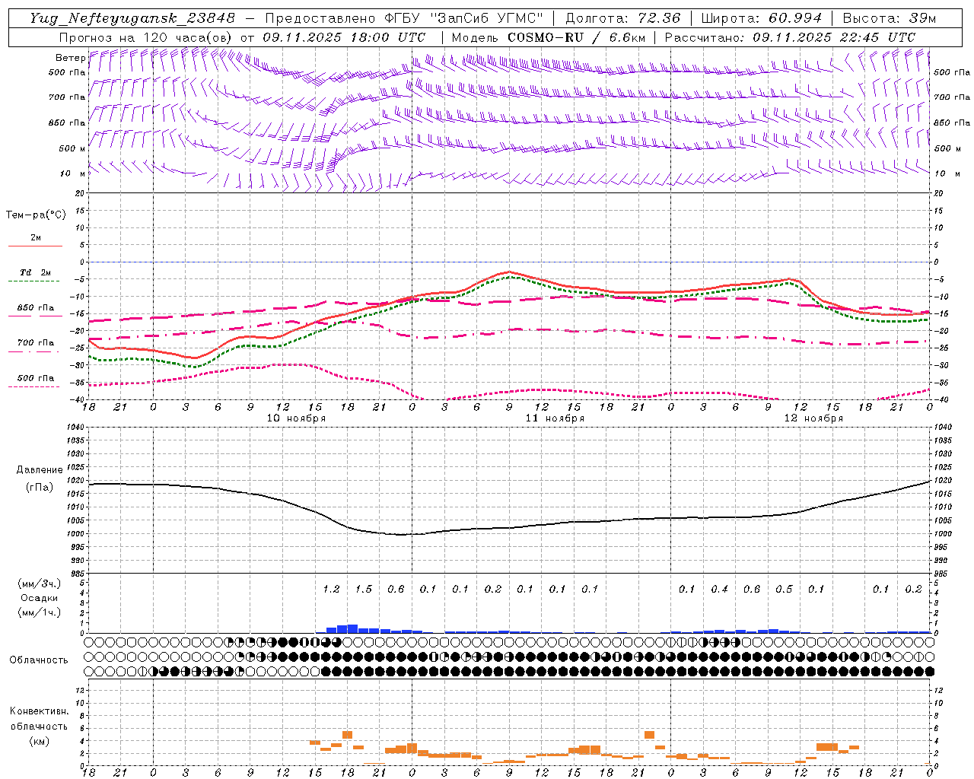Click the longitude value 'Долгота: 72.36'

pyautogui.click(x=622, y=18)
